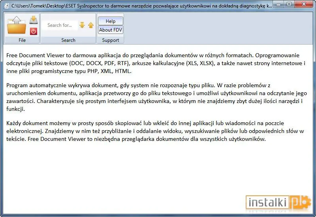Click the paragraph starting 'Free Document Viewer to darmowa'
The width and height of the screenshot is (316, 217).
tap(156, 63)
